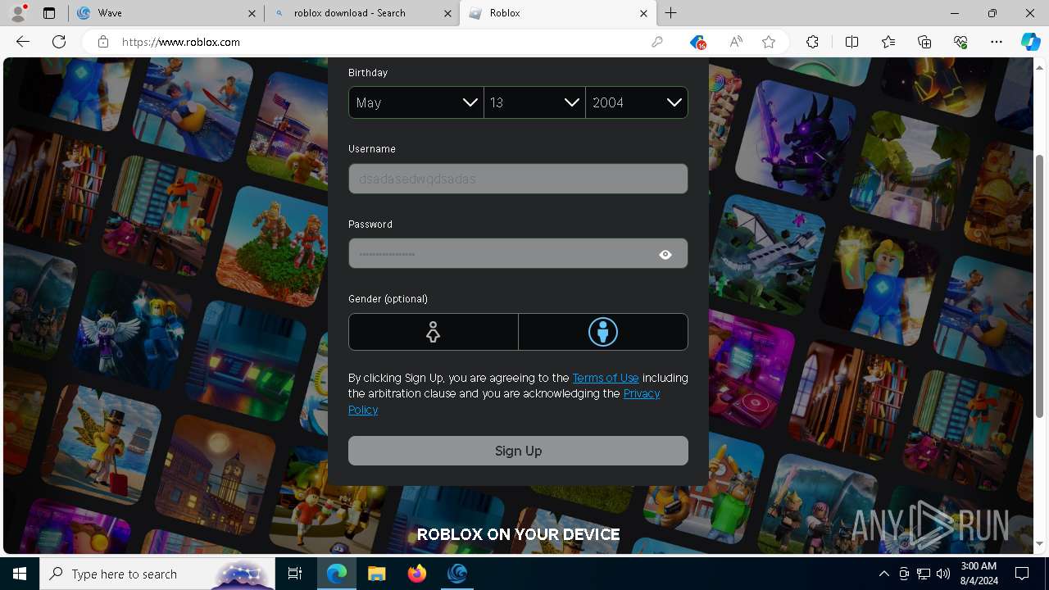Image resolution: width=1049 pixels, height=590 pixels.
Task: Close the roblox download search tab
Action: coord(447,13)
